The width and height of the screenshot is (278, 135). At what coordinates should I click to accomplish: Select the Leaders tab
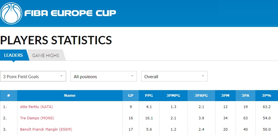coord(13,55)
